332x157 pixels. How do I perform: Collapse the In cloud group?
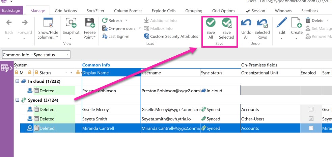(17, 81)
